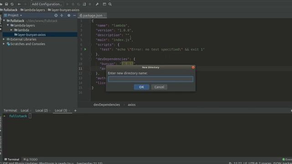This screenshot has width=292, height=164.
Task: Select the package.json editor tab
Action: (93, 15)
